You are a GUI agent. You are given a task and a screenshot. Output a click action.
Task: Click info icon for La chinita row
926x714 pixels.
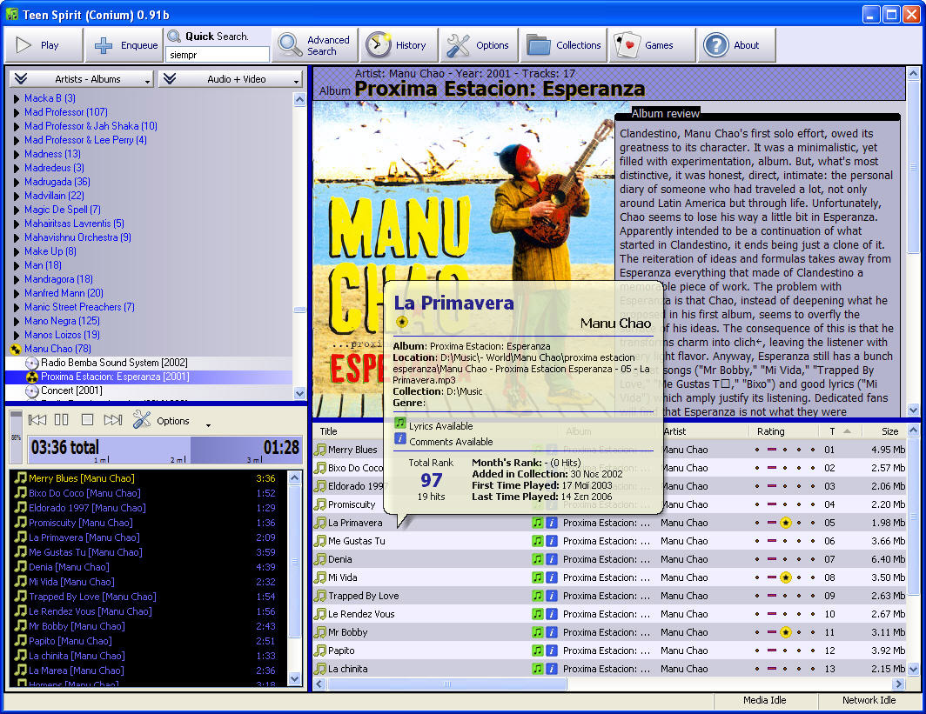(x=552, y=669)
